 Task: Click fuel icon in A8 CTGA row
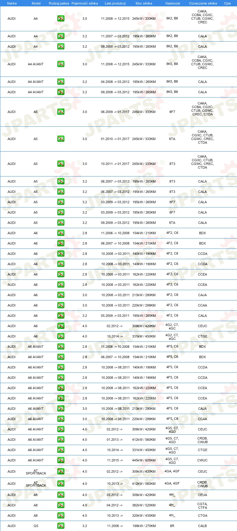coord(61,516)
